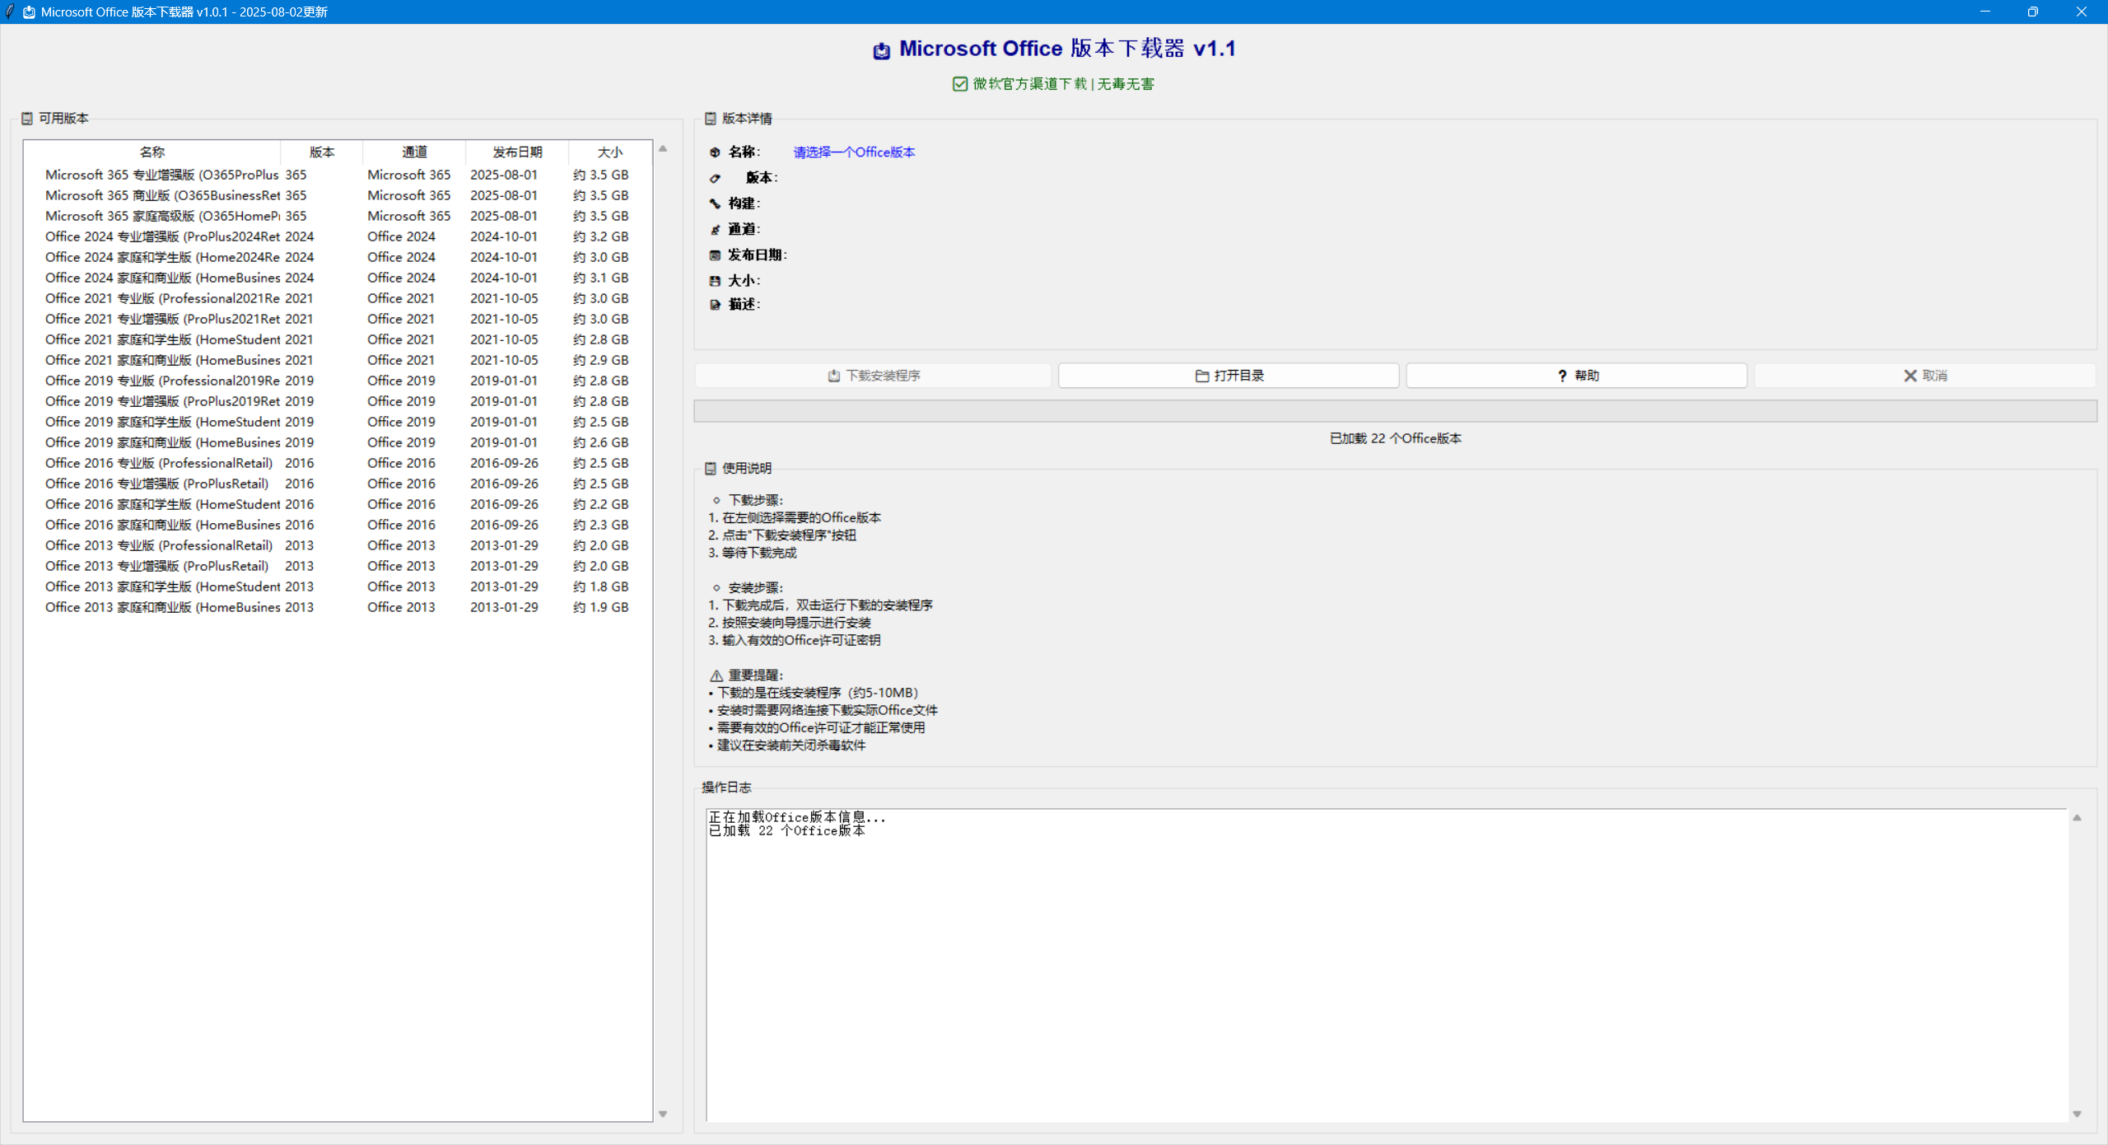Select Office 2016 专业增强版 (ProPlusRetail) row
The height and width of the screenshot is (1145, 2108).
coord(338,484)
